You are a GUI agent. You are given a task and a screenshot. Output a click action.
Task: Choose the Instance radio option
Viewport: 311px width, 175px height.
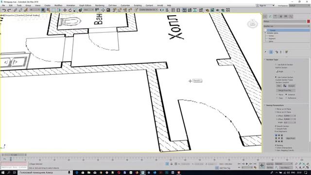coord(286,95)
